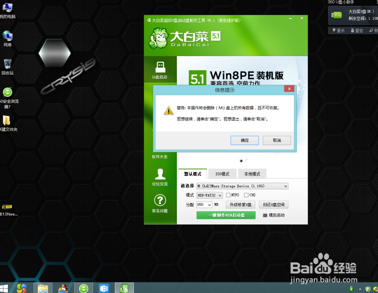Image resolution: width=378 pixels, height=293 pixels.
Task: Switch to the ISO模式 tab
Action: (222, 174)
